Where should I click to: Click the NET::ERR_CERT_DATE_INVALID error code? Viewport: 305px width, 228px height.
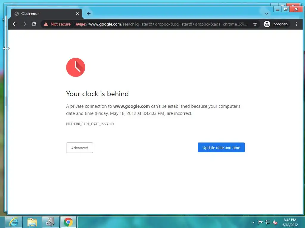click(x=90, y=124)
